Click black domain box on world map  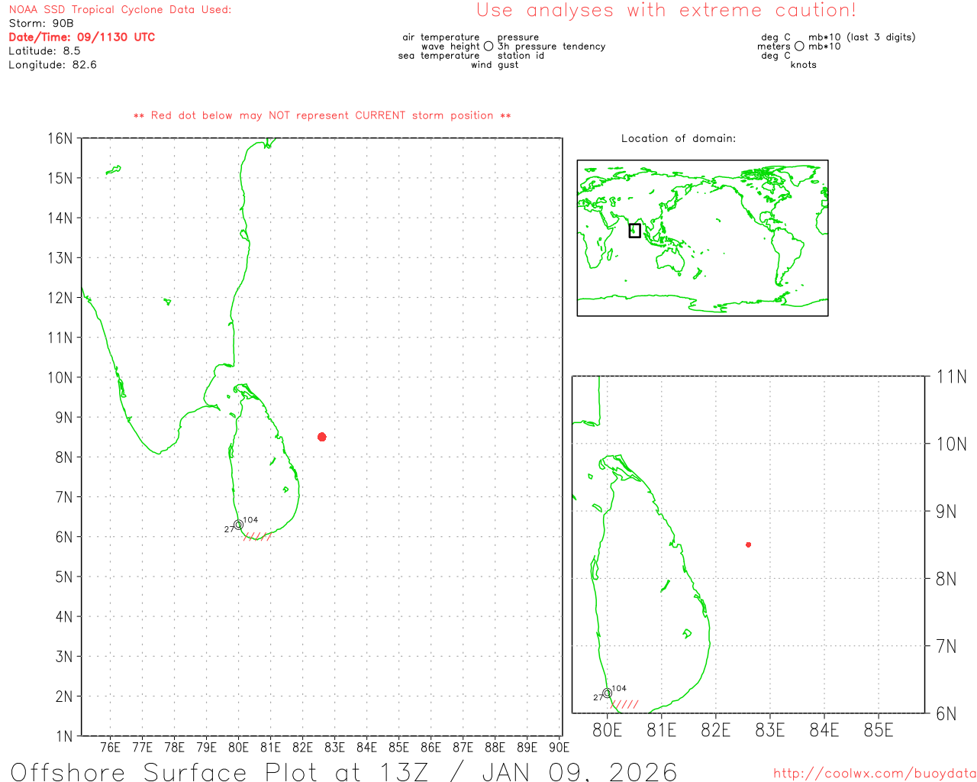(634, 231)
